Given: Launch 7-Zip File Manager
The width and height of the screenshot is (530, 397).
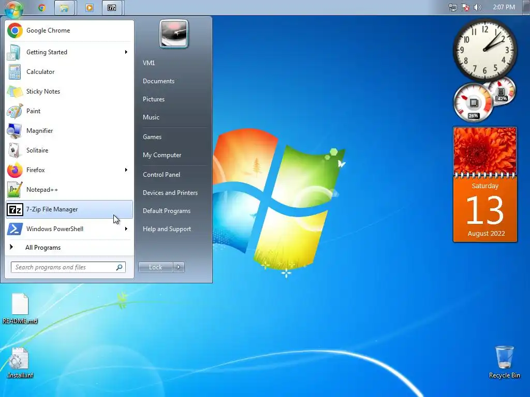Looking at the screenshot, I should [x=69, y=209].
